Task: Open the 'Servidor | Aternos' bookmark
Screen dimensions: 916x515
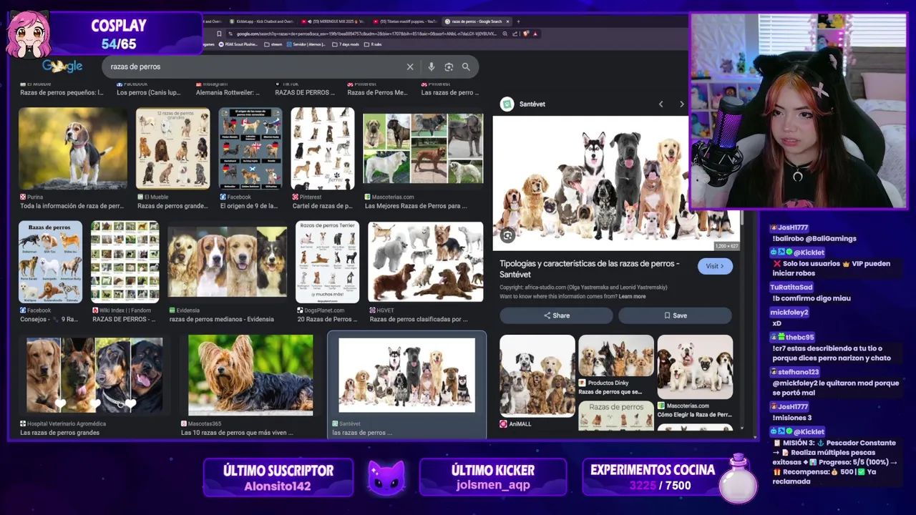Action: [306, 44]
